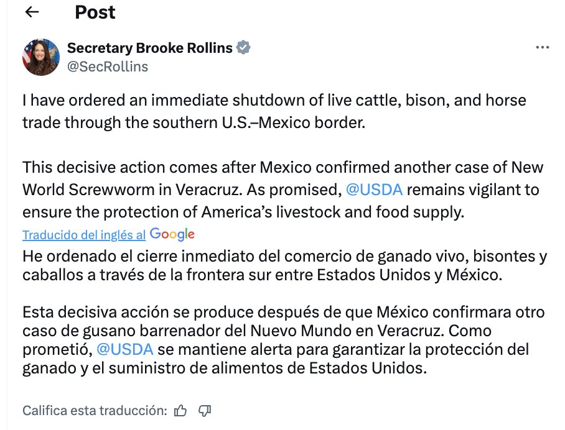The width and height of the screenshot is (565, 430).
Task: Click the Post header title
Action: coord(95,12)
